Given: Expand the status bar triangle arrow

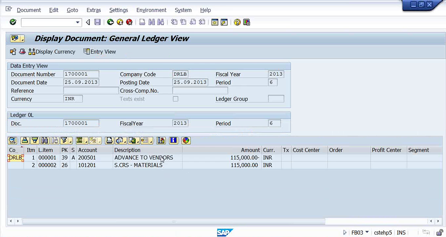Looking at the screenshot, I should coord(345,232).
